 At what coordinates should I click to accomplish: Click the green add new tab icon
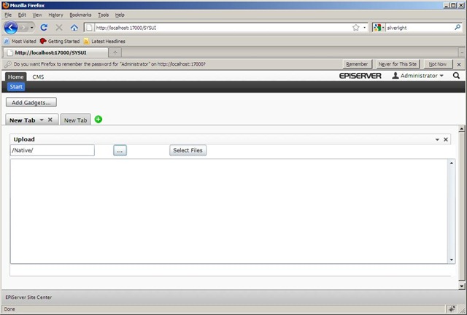pos(99,120)
